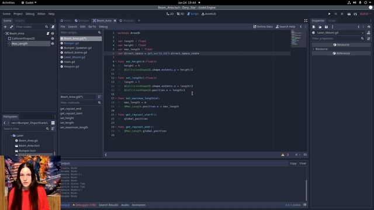Open the Laser_Mount.gd object dropdown
Viewport: 374px width, 210px height.
pyautogui.click(x=338, y=33)
